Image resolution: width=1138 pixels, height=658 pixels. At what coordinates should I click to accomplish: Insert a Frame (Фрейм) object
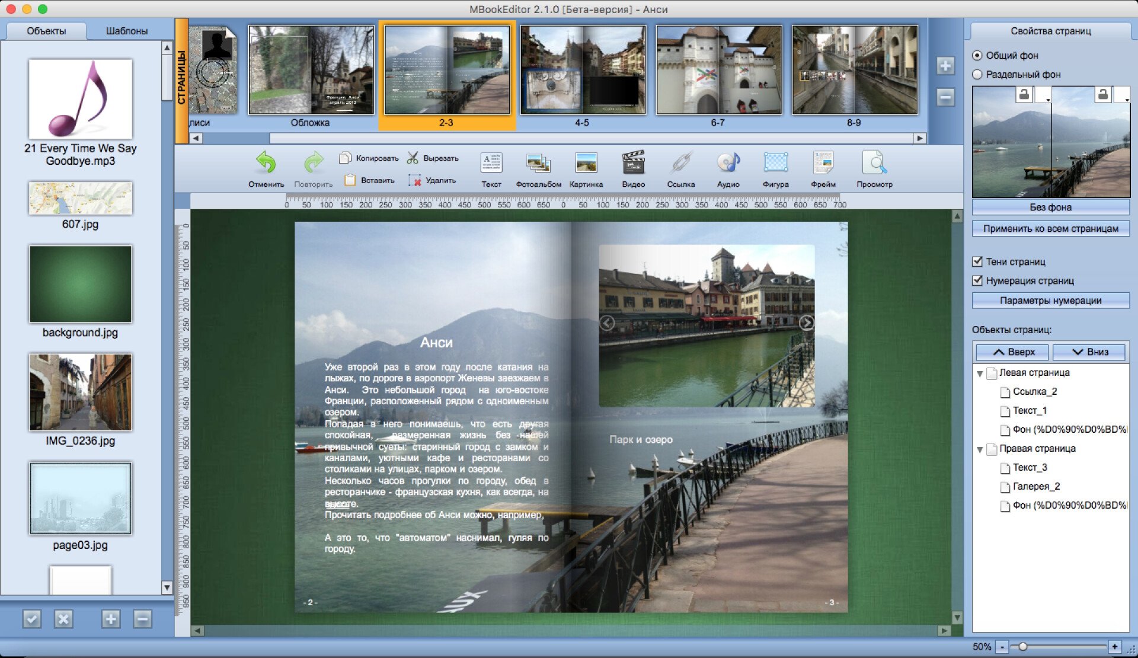(x=823, y=163)
